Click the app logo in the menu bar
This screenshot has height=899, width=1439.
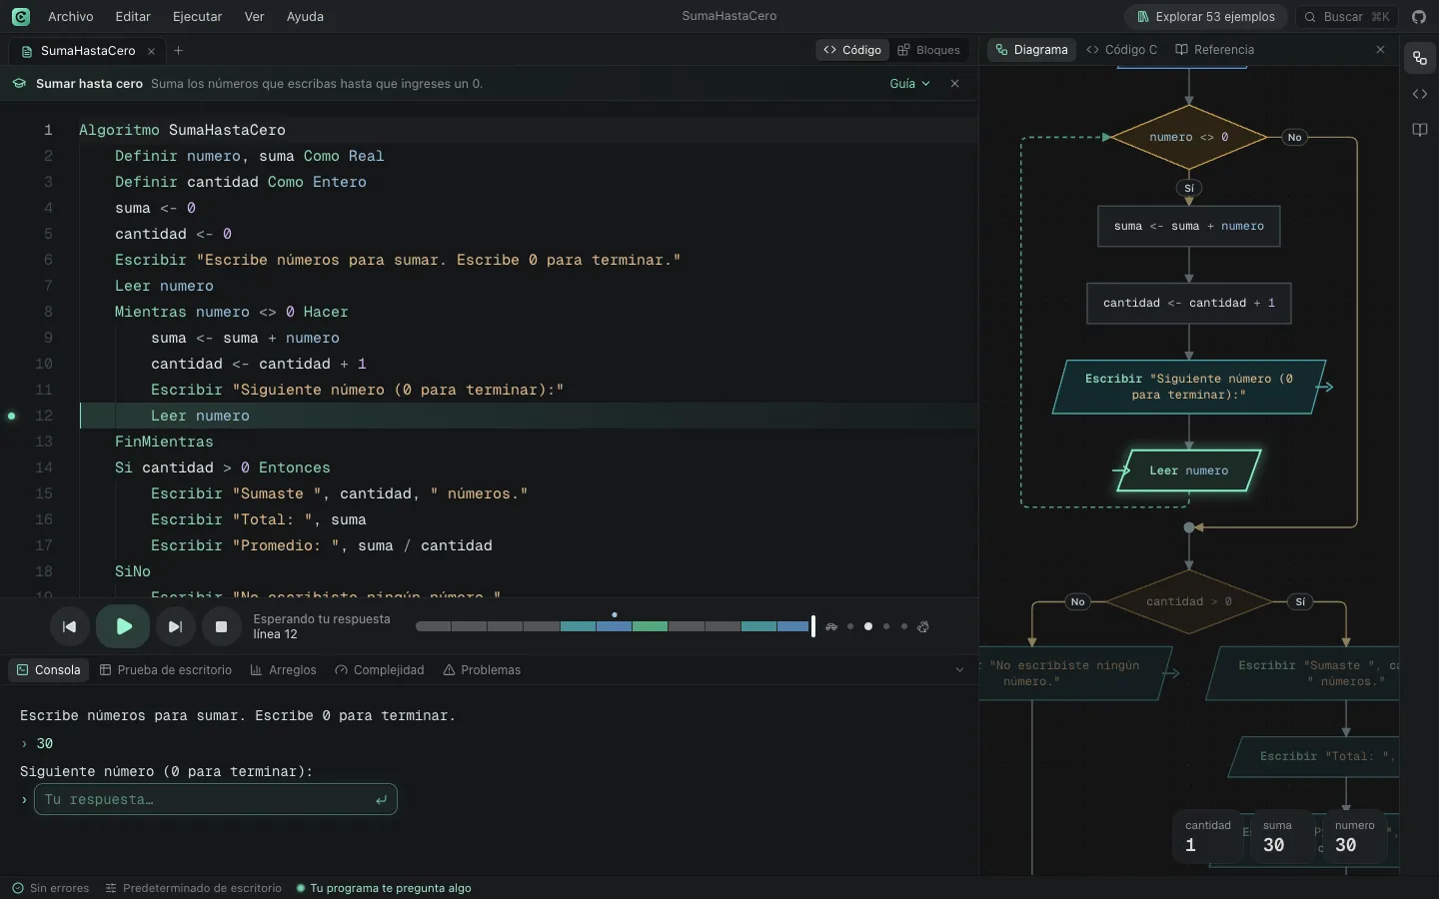(21, 17)
